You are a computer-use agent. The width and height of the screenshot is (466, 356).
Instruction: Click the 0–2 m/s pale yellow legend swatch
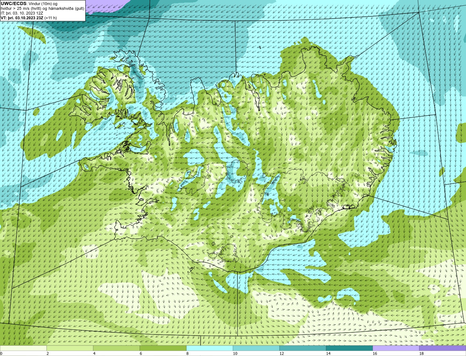point(23,348)
